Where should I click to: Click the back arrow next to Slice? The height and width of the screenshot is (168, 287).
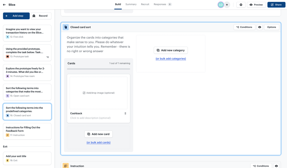[4, 5]
